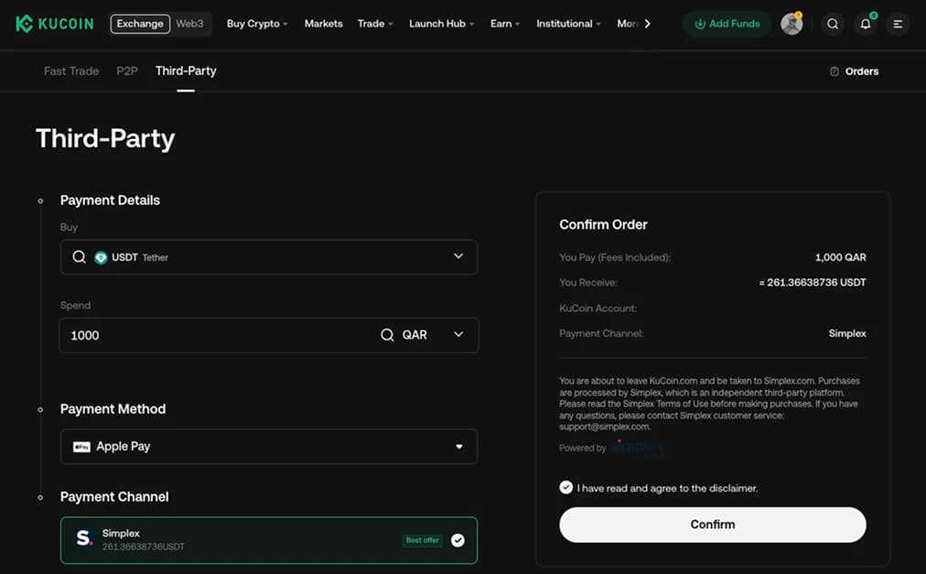
Task: Select the Simplex payment channel card
Action: (269, 540)
